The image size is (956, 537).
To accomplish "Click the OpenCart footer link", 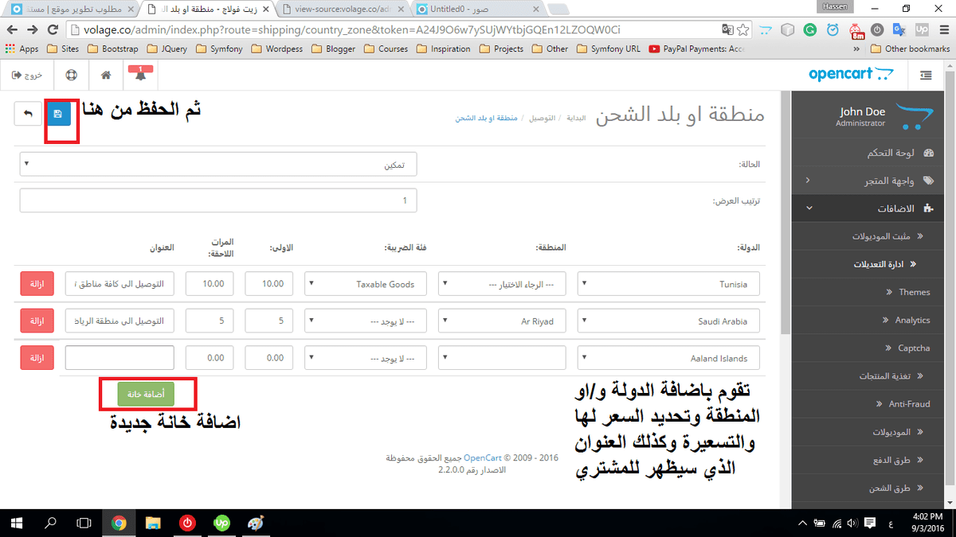I will [x=481, y=458].
